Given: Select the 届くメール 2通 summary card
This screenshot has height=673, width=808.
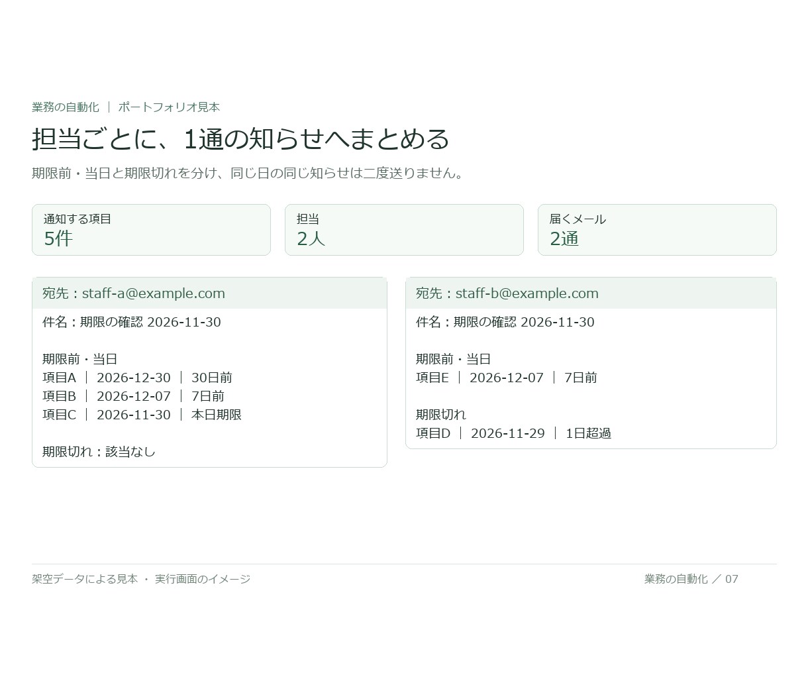Looking at the screenshot, I should pos(657,230).
